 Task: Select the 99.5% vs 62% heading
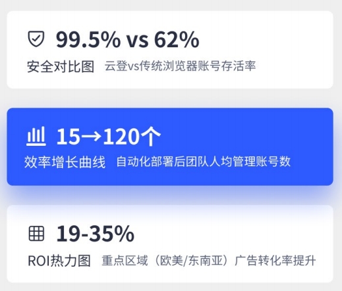(x=127, y=39)
